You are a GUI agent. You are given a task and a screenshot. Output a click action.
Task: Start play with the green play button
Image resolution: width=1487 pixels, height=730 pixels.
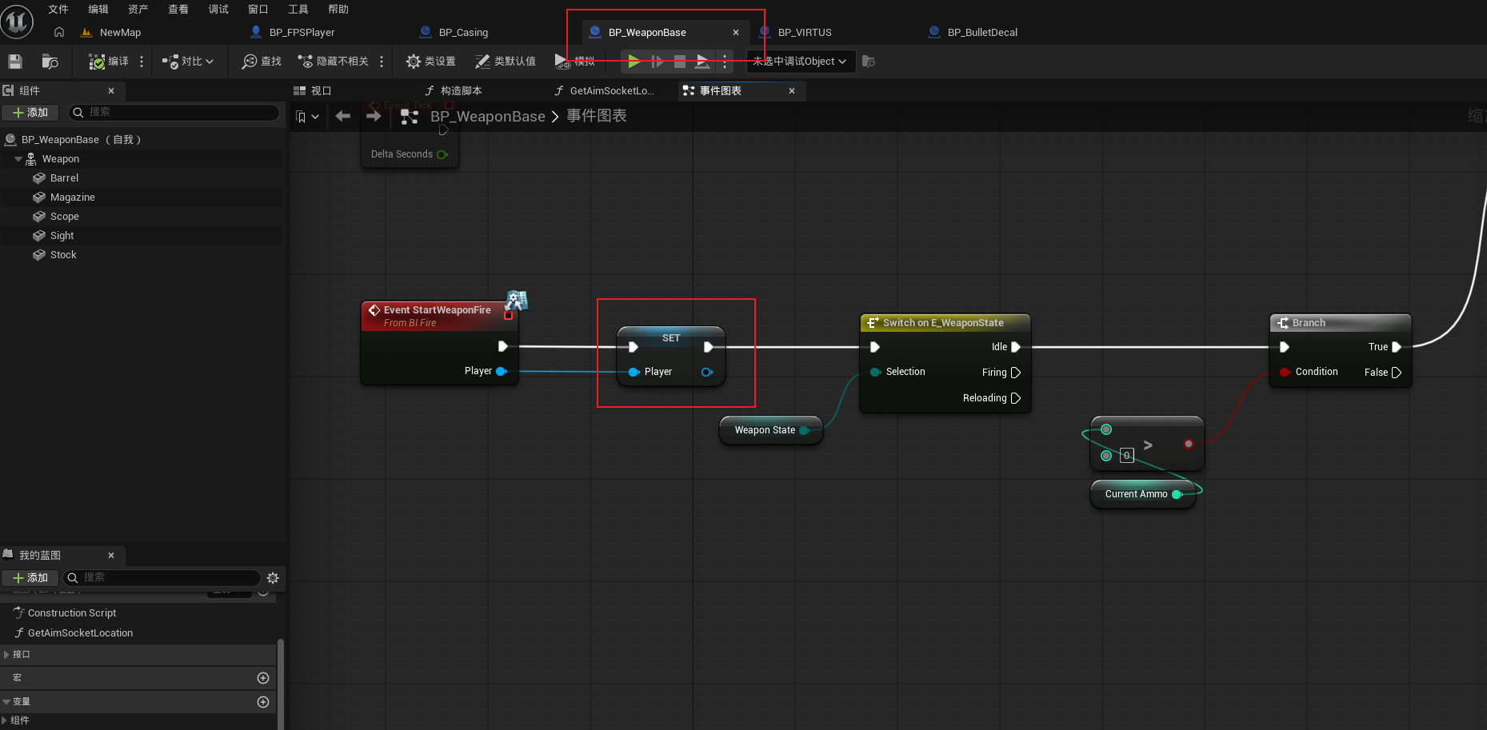634,62
